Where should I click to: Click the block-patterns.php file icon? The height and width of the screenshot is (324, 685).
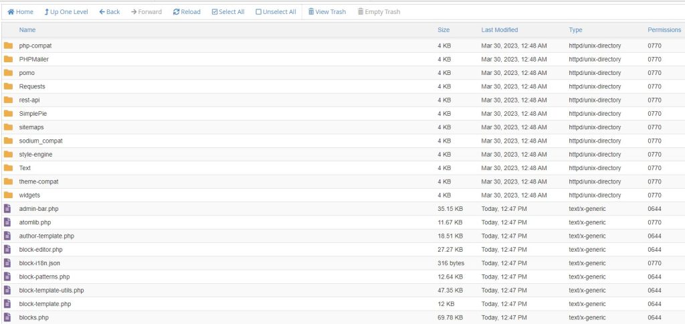click(x=7, y=276)
